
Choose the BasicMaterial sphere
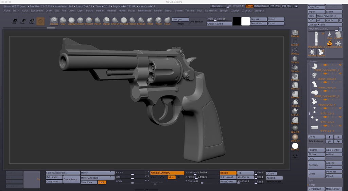295,129
